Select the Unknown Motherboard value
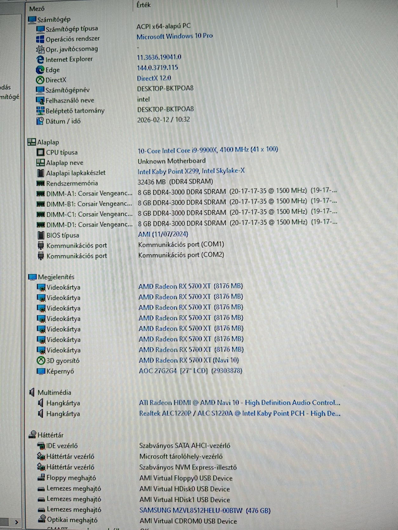 pos(172,161)
